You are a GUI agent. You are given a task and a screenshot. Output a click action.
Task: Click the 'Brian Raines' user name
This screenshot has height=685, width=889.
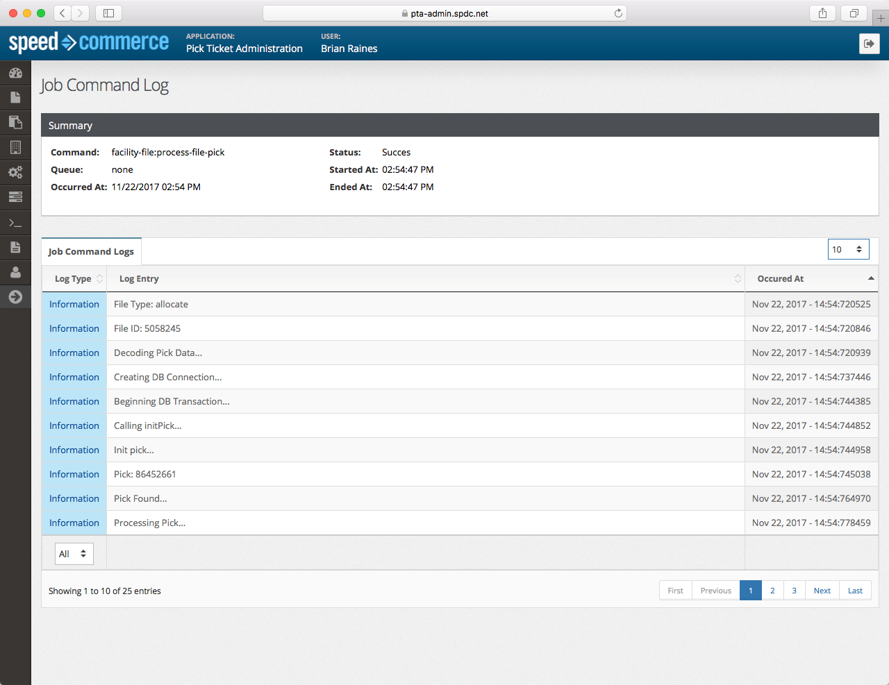coord(349,49)
